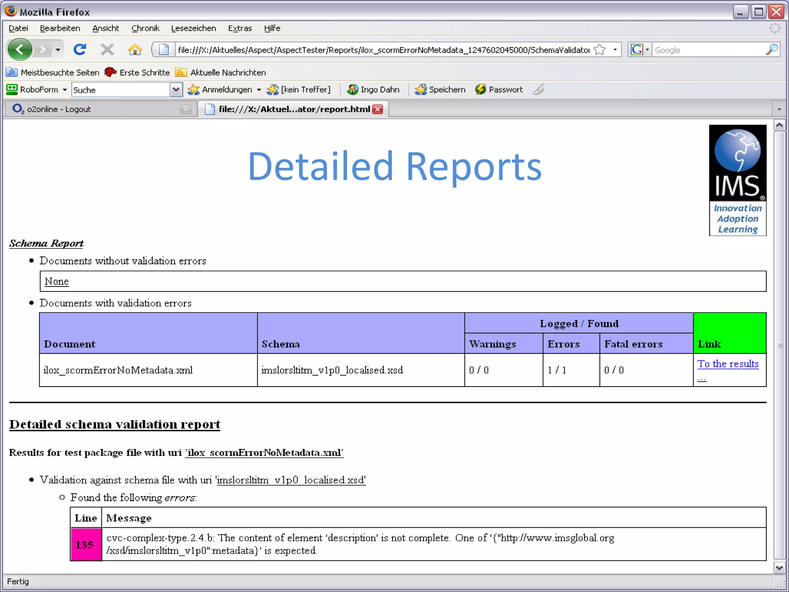Click the Anmeldungen RoboForm button

coord(220,90)
